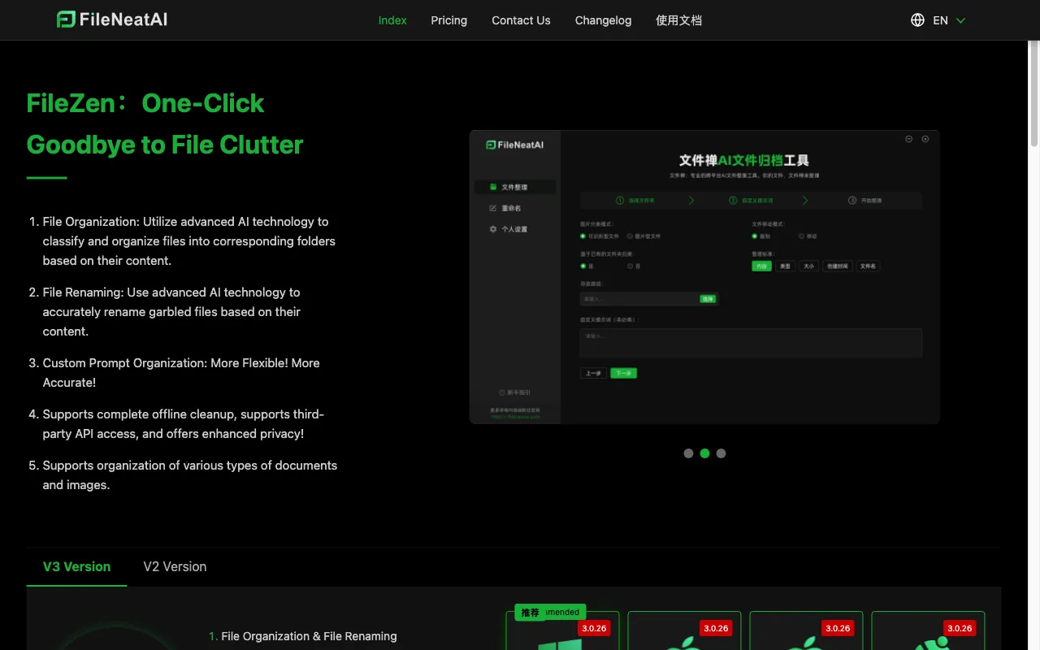Click the 3.0.26 badge on the recommended card
This screenshot has height=650, width=1040.
[594, 628]
